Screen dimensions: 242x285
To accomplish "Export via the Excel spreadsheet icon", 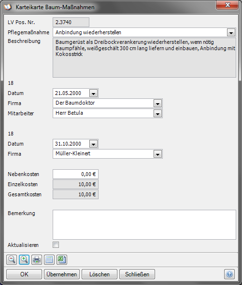I will click(62, 259).
